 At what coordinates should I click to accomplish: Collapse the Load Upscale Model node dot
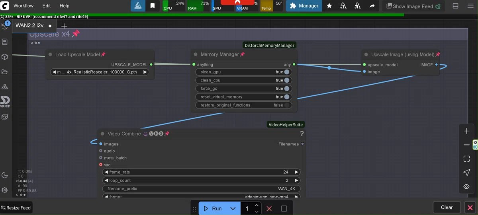pyautogui.click(x=50, y=54)
